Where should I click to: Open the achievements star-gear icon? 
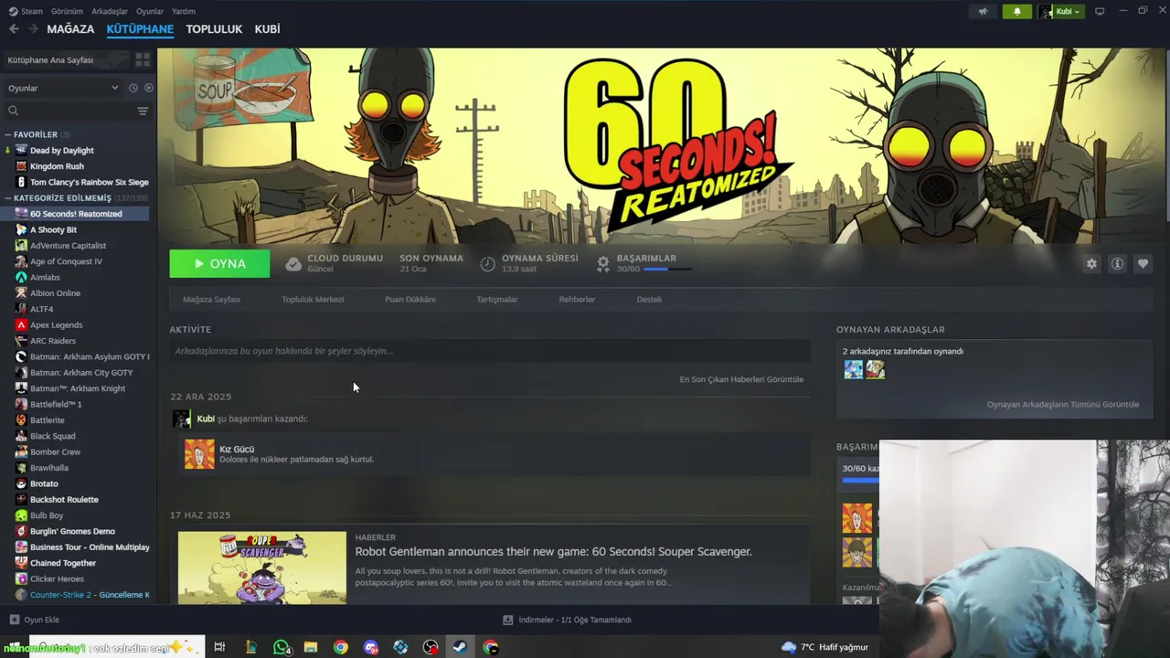point(603,263)
